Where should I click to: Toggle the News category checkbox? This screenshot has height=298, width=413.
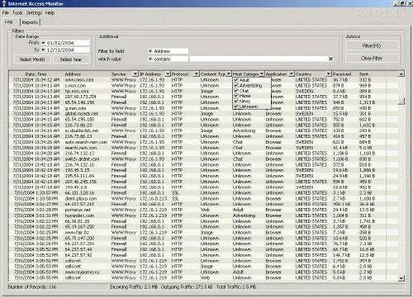[x=236, y=101]
